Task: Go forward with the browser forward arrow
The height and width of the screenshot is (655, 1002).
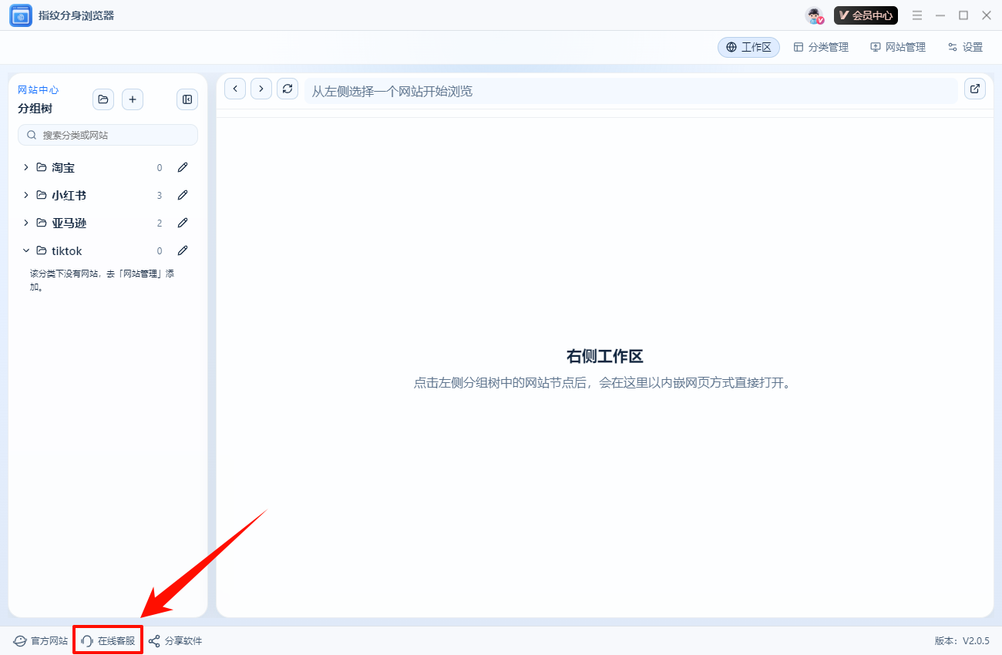Action: click(x=261, y=89)
